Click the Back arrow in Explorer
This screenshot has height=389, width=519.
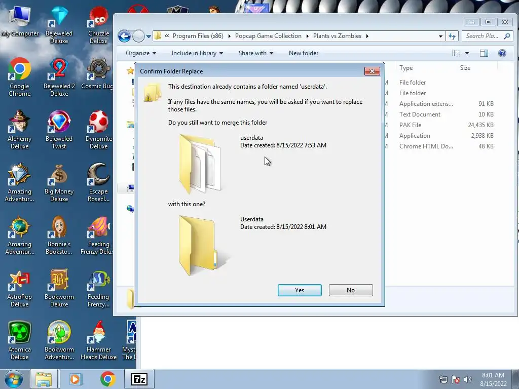[x=125, y=36]
